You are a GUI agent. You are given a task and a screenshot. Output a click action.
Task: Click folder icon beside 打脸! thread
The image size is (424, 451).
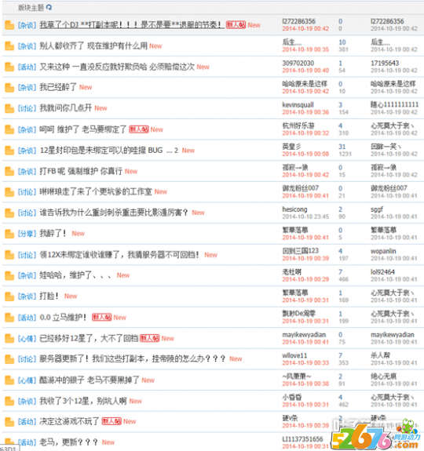9,296
